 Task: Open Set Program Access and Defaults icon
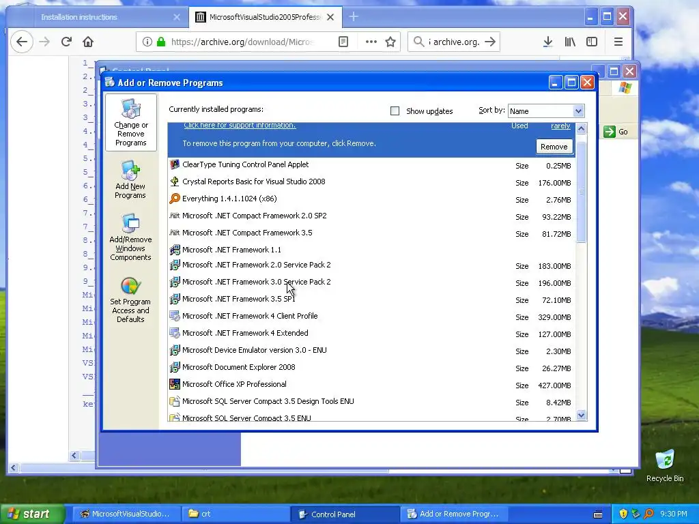coord(130,286)
